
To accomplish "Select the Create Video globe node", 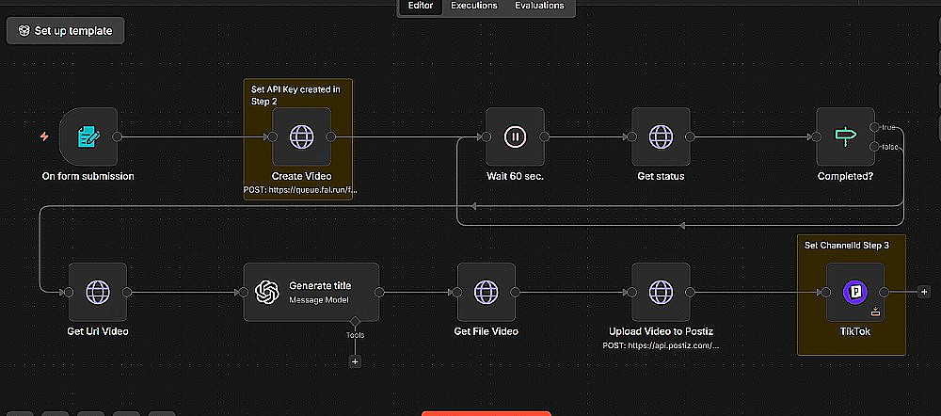I will (x=301, y=136).
